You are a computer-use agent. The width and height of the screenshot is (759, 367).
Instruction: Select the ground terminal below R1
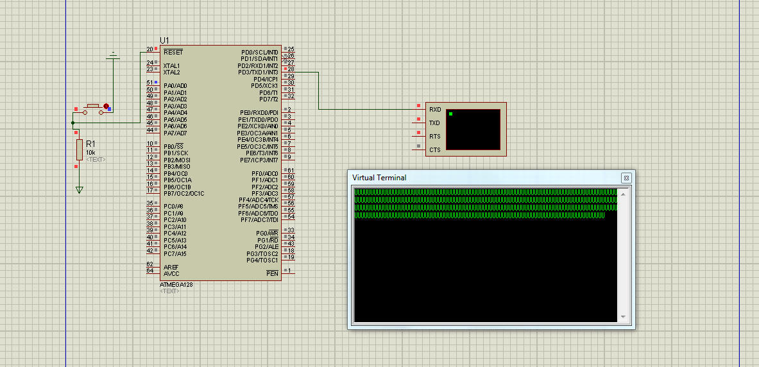[x=80, y=190]
